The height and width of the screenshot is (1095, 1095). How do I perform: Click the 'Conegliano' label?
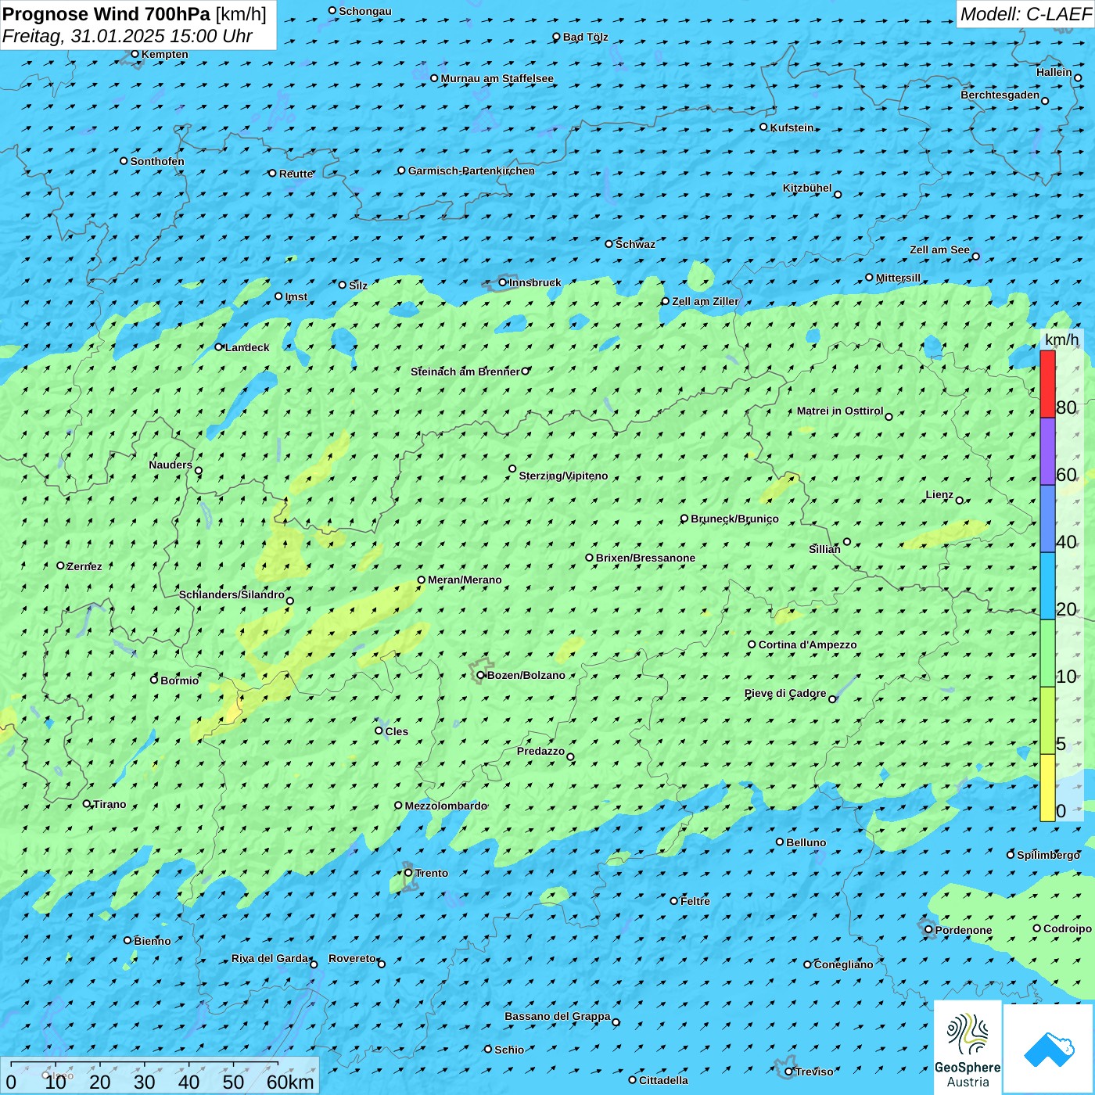[843, 964]
